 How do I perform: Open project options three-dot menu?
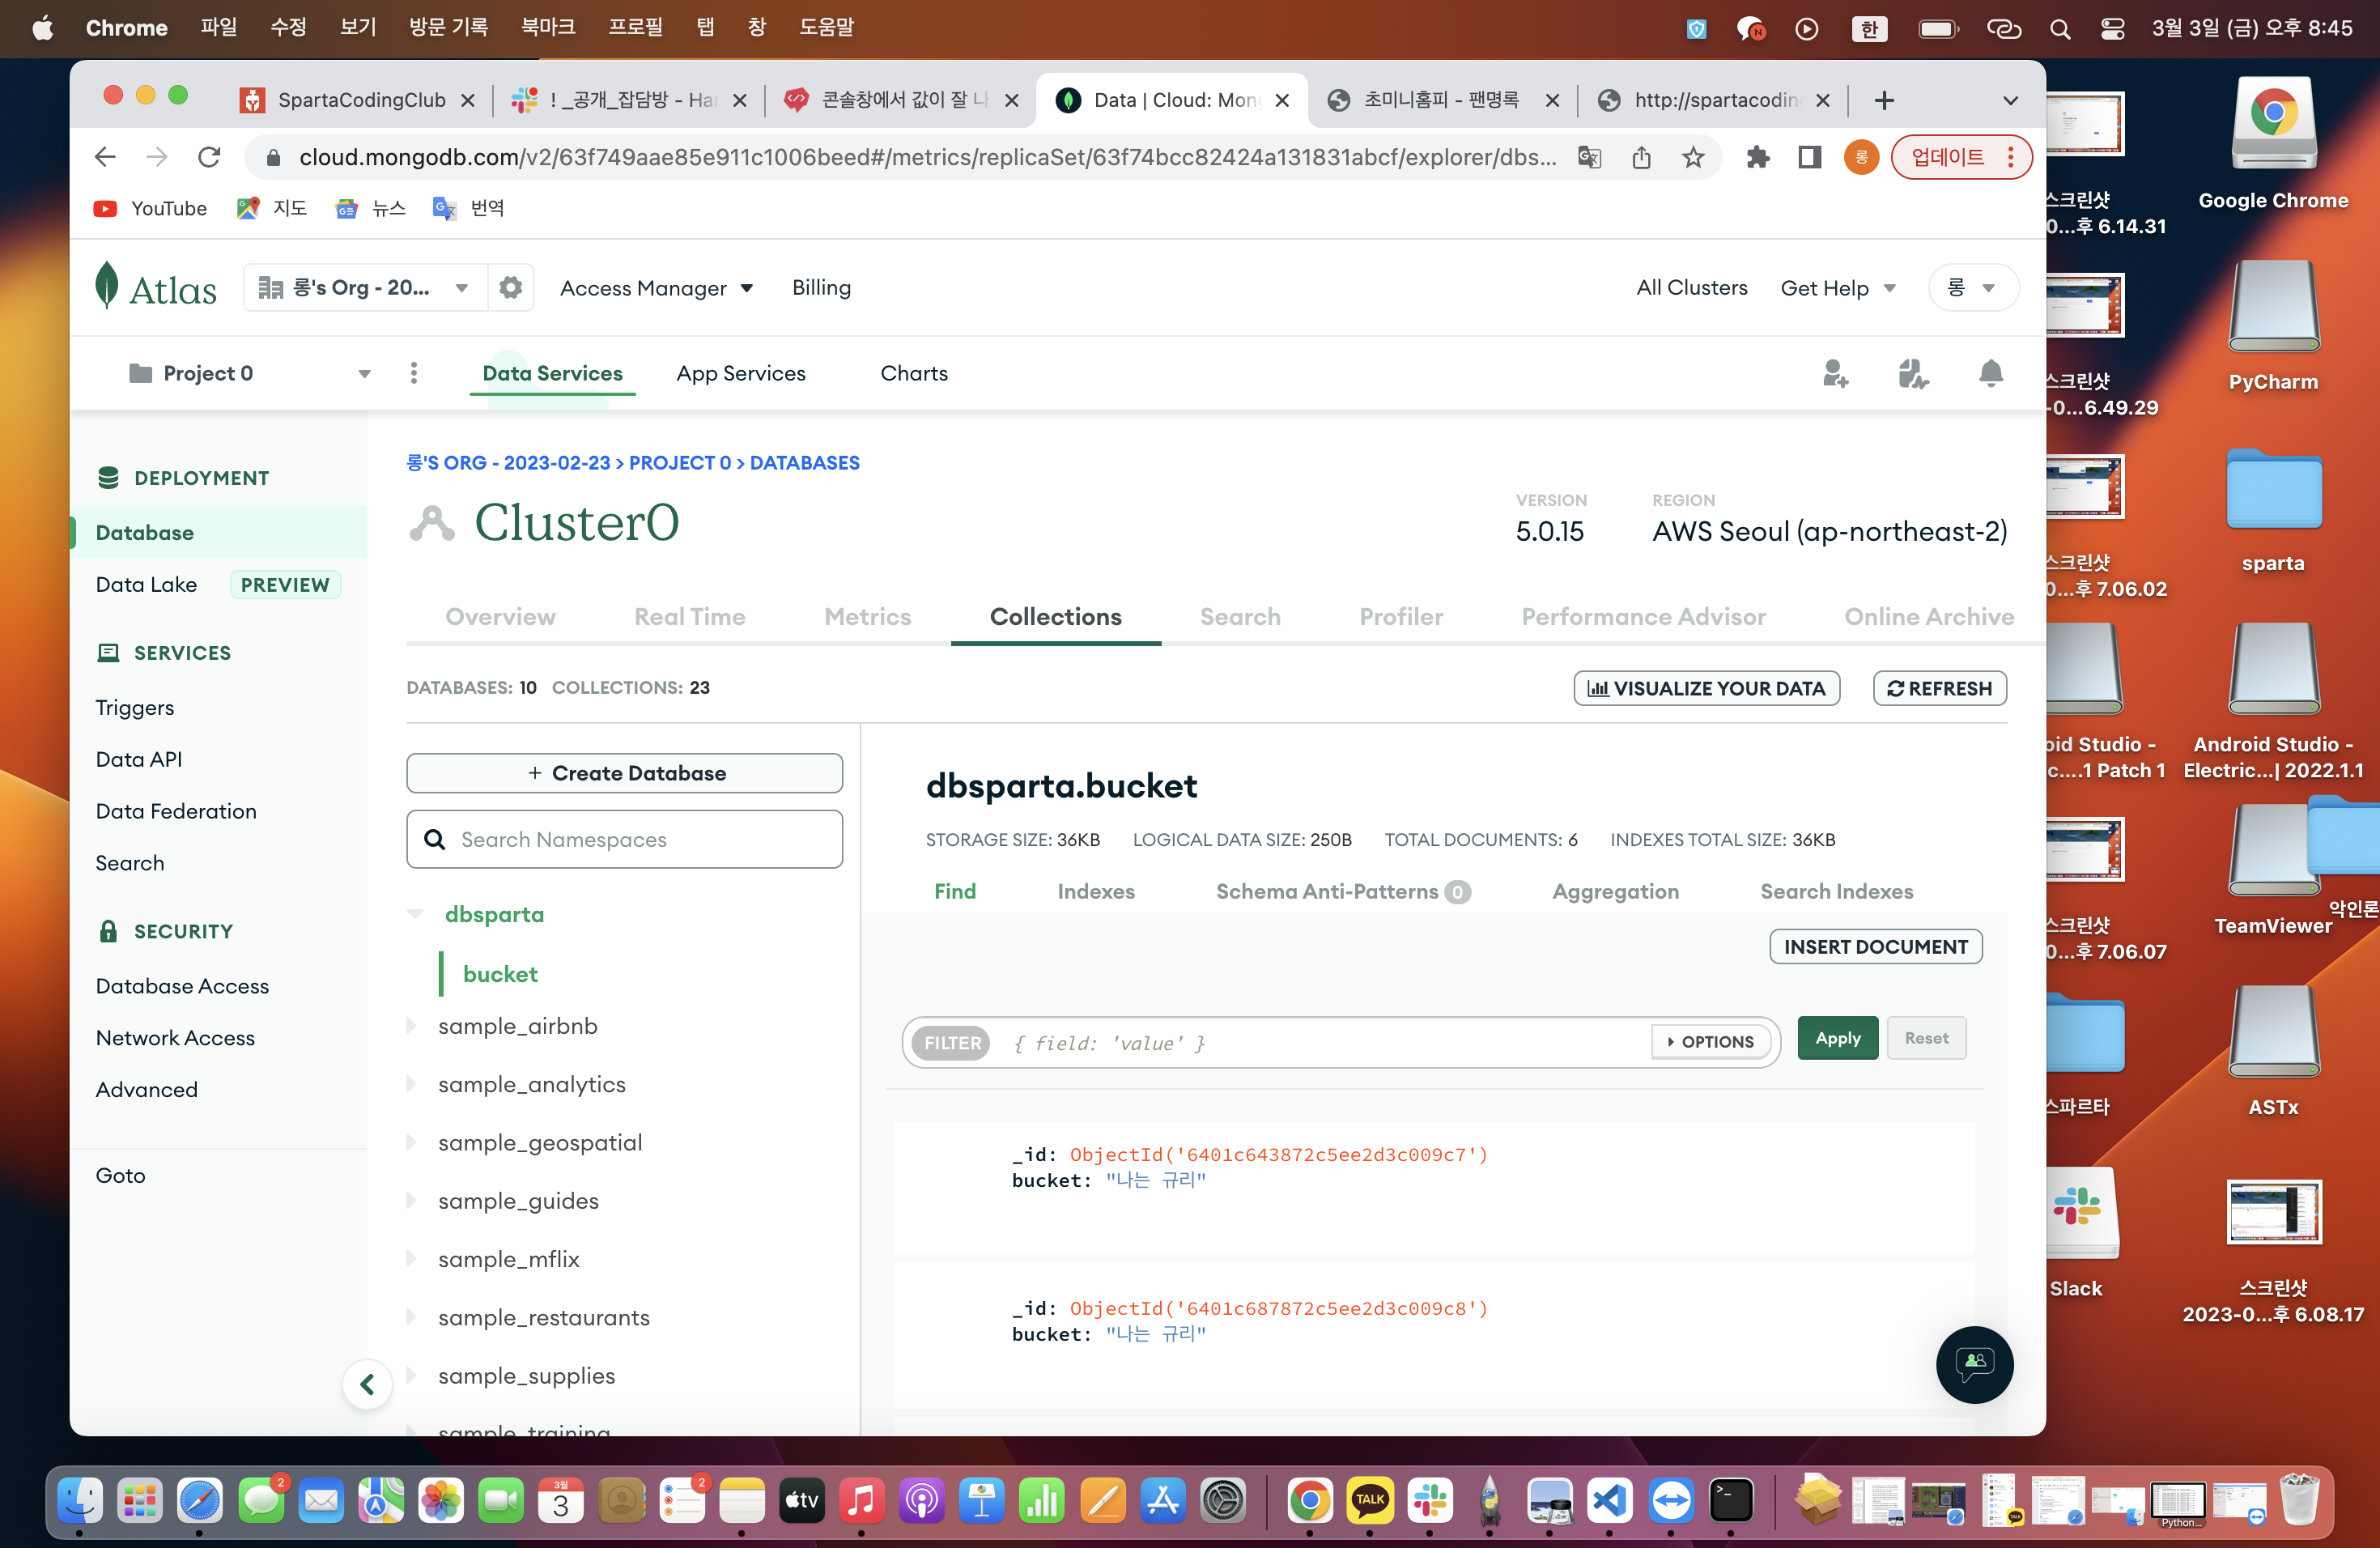tap(414, 373)
